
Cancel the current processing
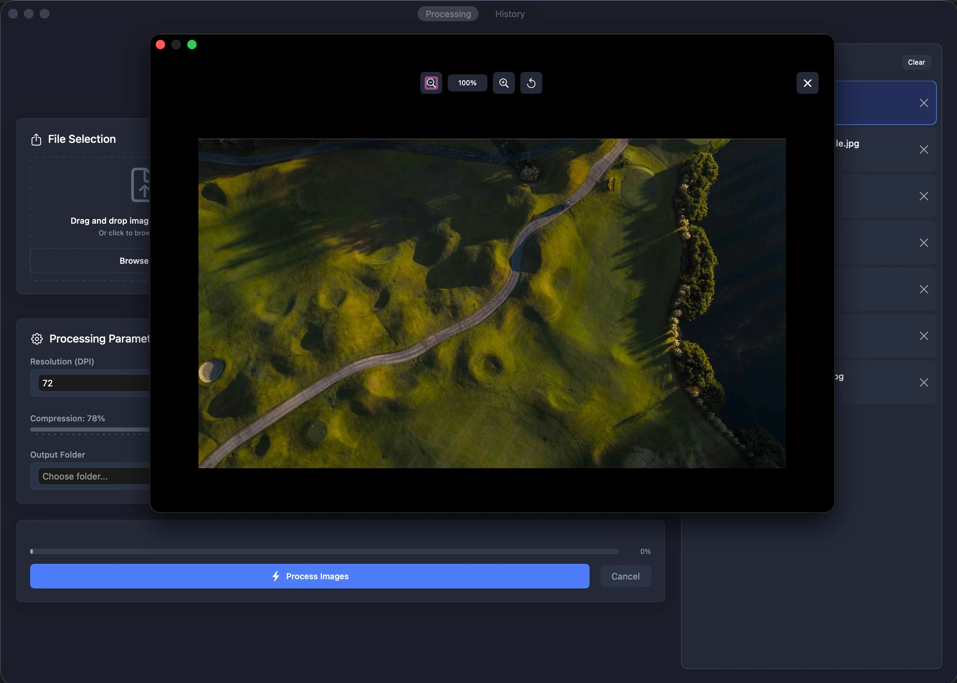tap(625, 576)
